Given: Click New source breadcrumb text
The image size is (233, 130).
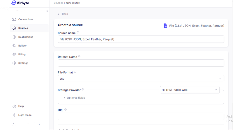Looking at the screenshot, I should (73, 3).
